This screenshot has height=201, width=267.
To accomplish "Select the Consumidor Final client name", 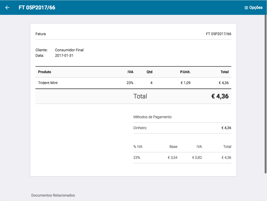I will pos(69,50).
